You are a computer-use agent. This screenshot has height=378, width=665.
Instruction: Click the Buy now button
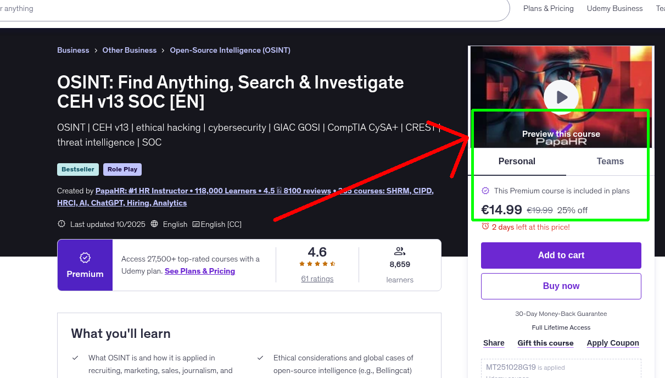(561, 286)
